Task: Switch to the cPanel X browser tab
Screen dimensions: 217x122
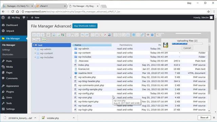Action: coord(51,6)
